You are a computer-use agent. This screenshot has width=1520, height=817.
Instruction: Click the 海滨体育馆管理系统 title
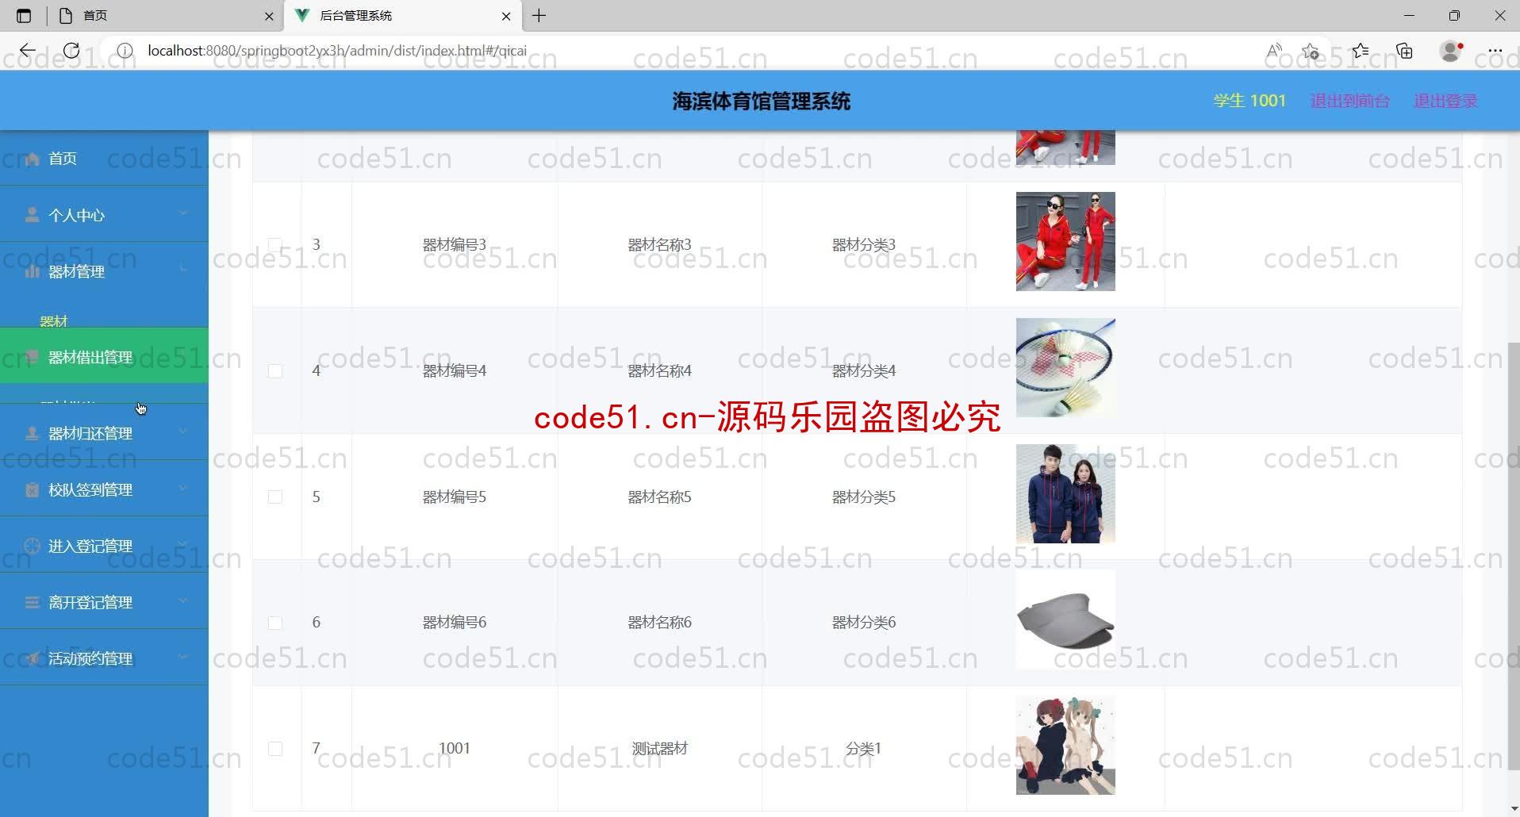point(761,101)
